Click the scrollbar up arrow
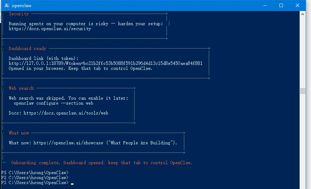 coord(302,14)
